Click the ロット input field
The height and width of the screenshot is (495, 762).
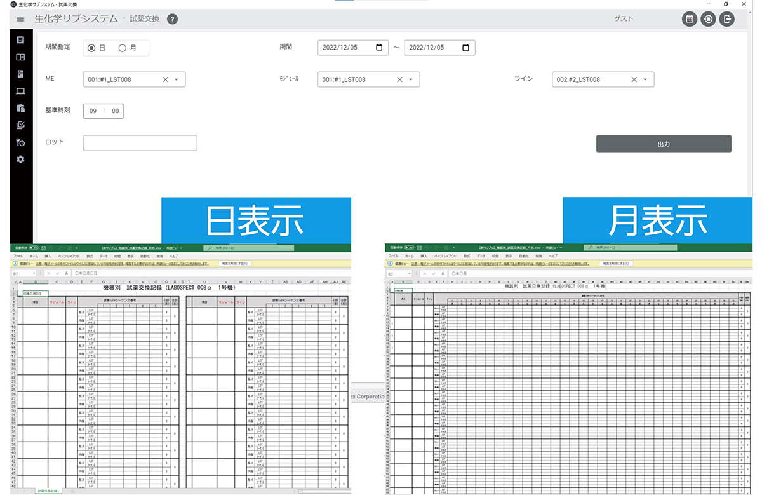(140, 143)
